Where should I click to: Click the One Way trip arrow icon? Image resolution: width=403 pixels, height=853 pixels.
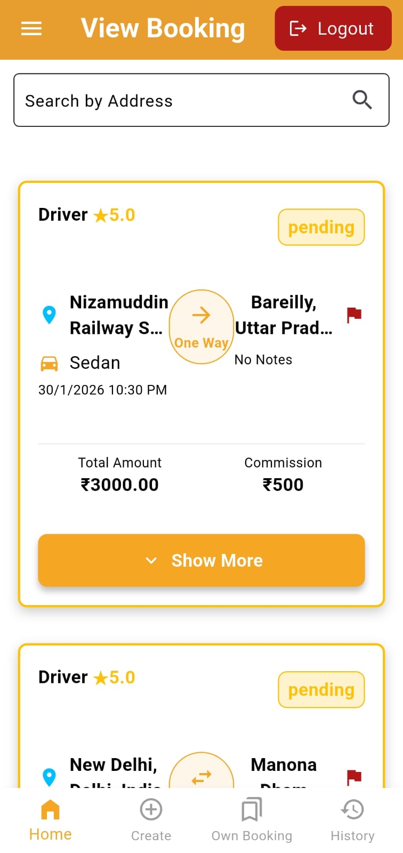pyautogui.click(x=201, y=315)
